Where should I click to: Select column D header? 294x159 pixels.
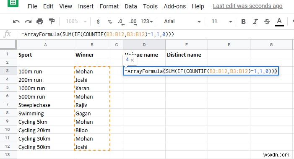[x=144, y=45]
